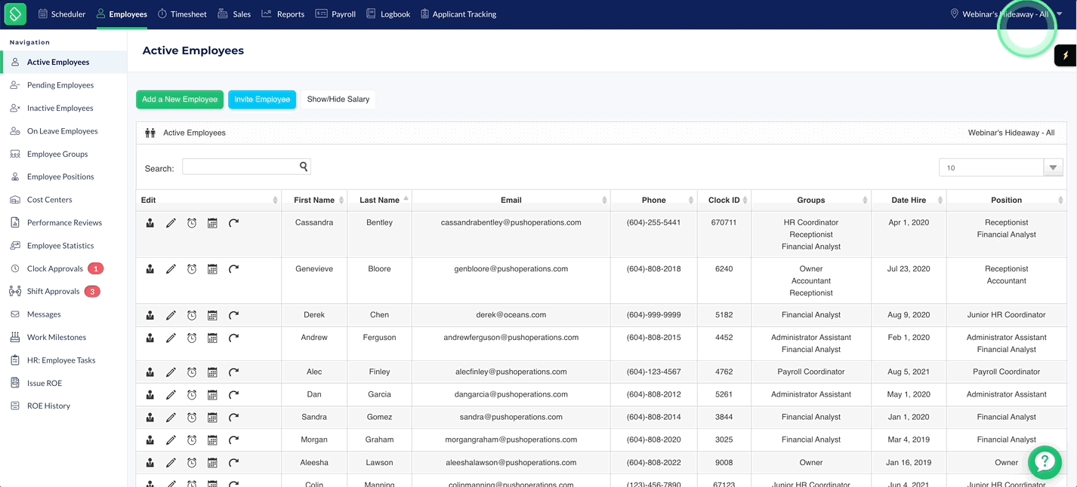Click the pencil edit icon for Aleesha Lawson
The width and height of the screenshot is (1077, 487).
171,463
